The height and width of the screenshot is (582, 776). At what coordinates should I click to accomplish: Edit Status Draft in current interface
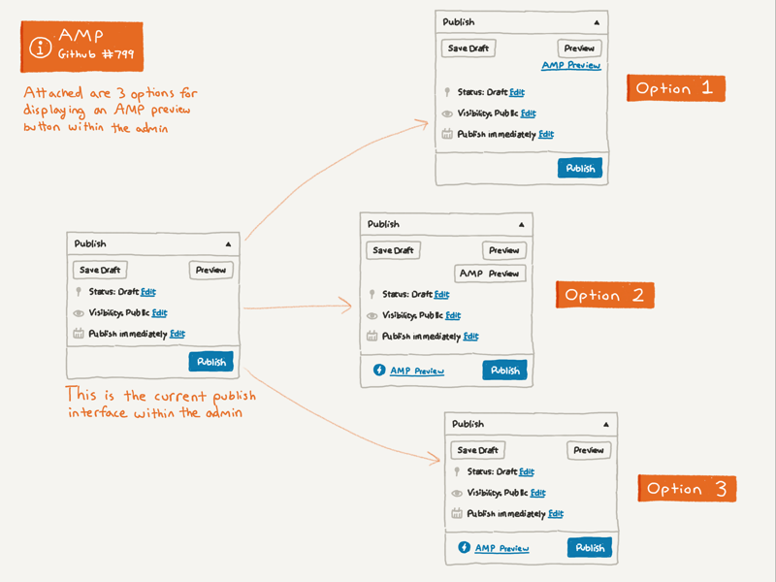click(x=148, y=292)
